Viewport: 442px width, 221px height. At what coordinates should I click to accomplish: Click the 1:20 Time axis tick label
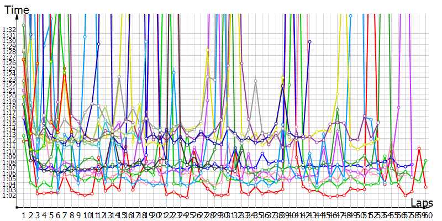coord(9,96)
